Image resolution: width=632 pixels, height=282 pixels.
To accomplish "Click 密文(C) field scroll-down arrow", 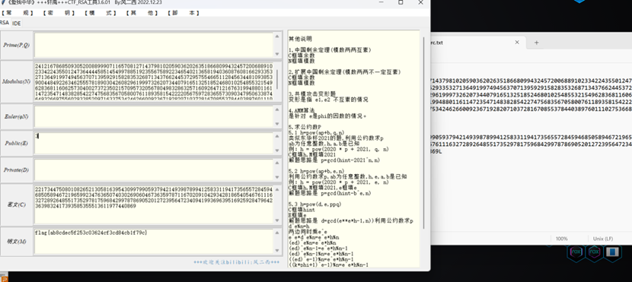I will (x=277, y=220).
